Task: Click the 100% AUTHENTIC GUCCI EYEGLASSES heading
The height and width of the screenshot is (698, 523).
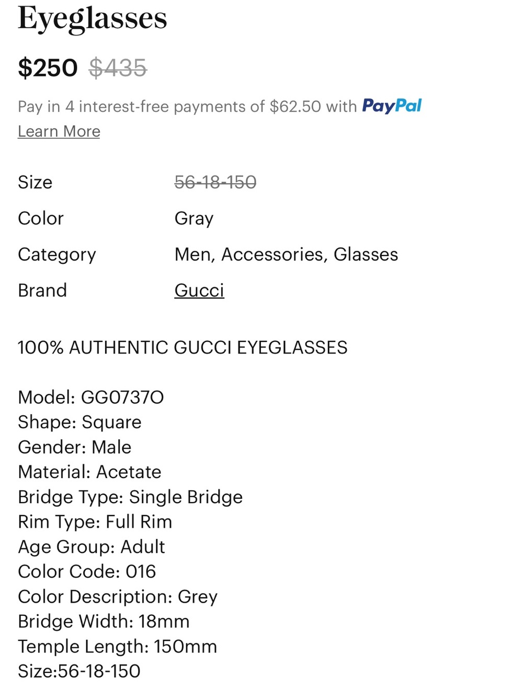Action: (x=183, y=348)
